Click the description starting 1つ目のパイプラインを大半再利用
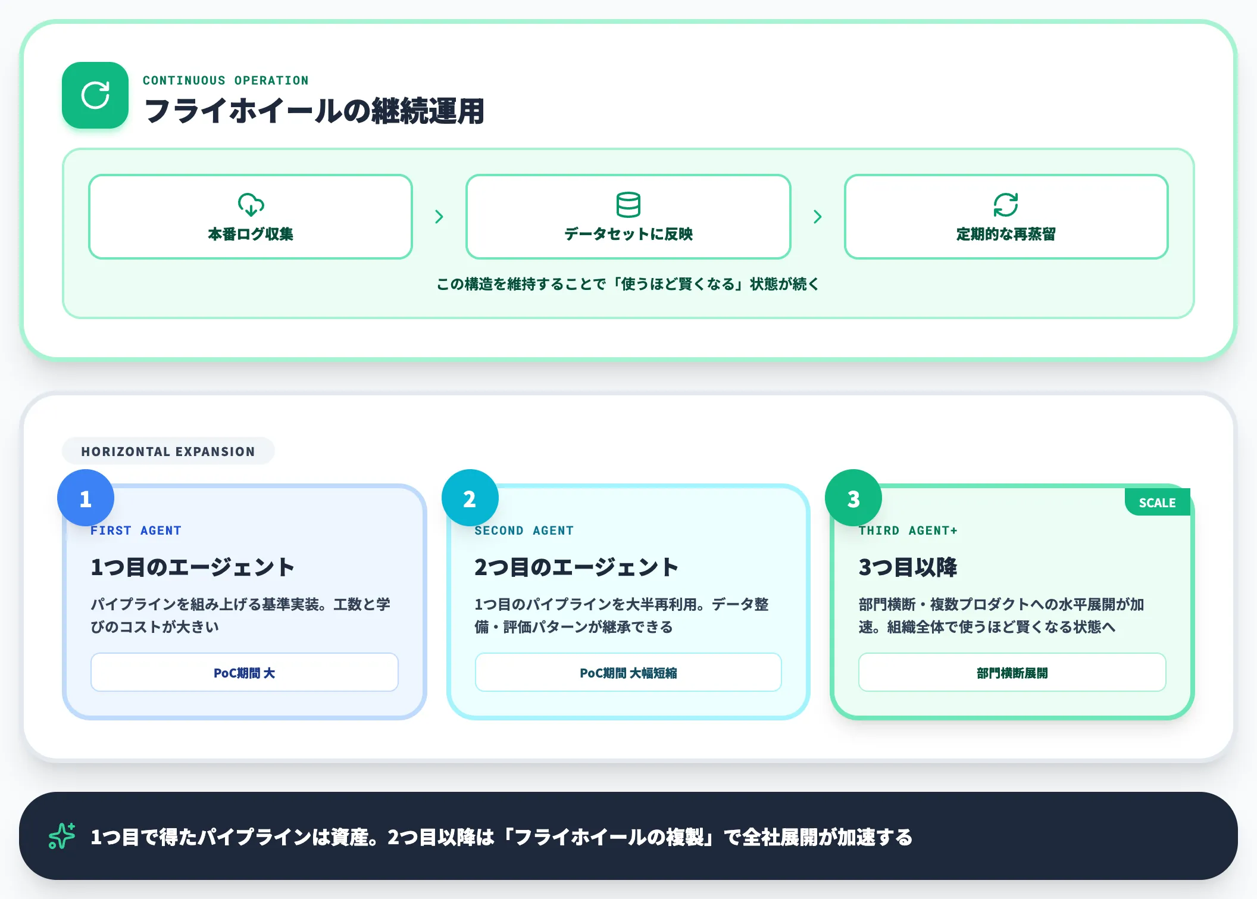1257x899 pixels. click(x=622, y=616)
